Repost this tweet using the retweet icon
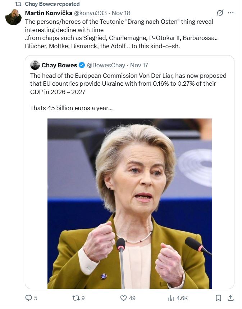Viewport: 242px width, 309px height. point(76,298)
